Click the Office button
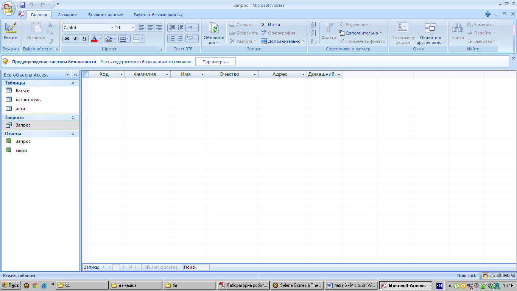The width and height of the screenshot is (517, 291). pos(9,8)
